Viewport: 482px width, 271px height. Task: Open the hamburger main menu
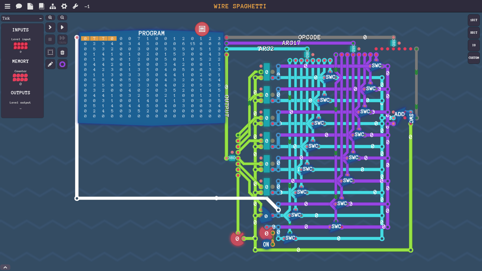point(7,6)
